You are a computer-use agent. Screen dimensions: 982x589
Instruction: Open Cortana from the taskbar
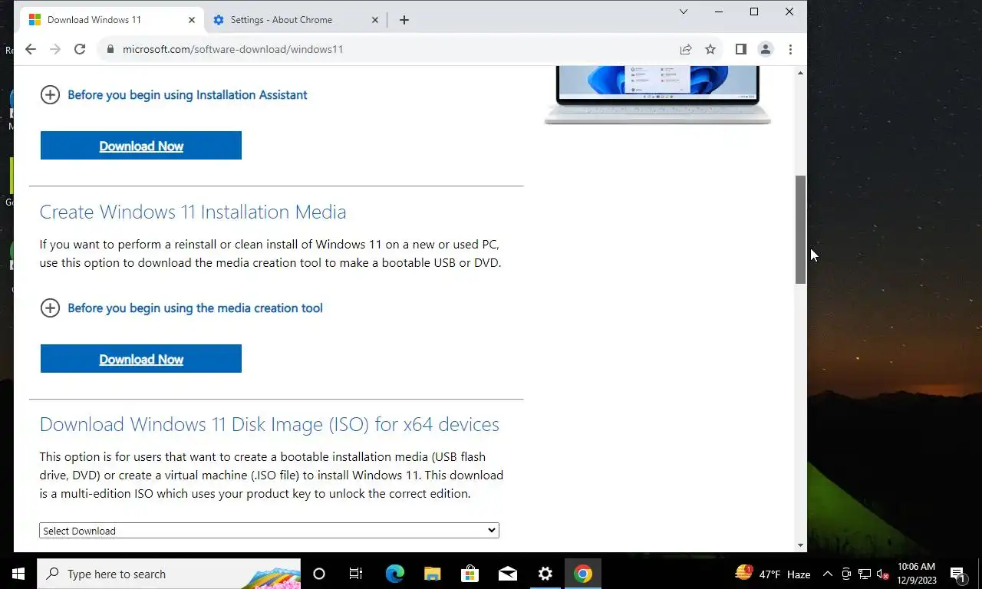pos(319,574)
